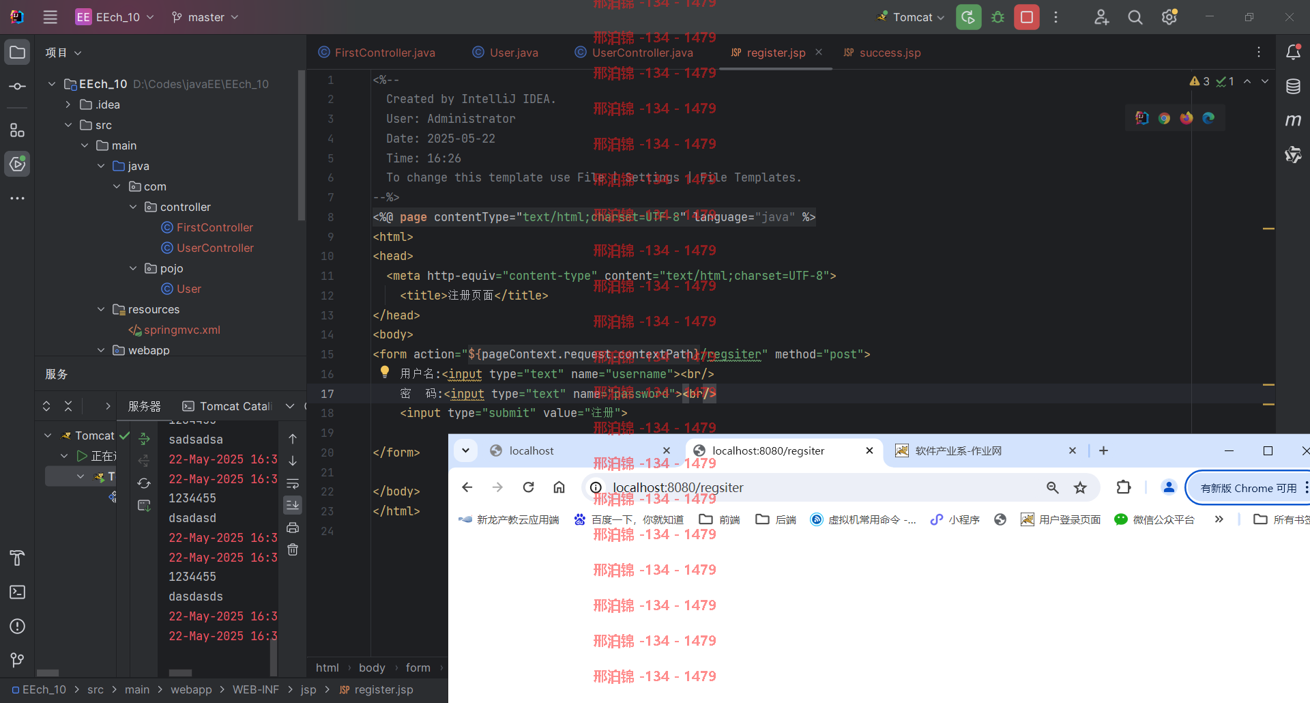The image size is (1310, 703).
Task: Open EEch_10 project dropdown
Action: click(x=115, y=17)
